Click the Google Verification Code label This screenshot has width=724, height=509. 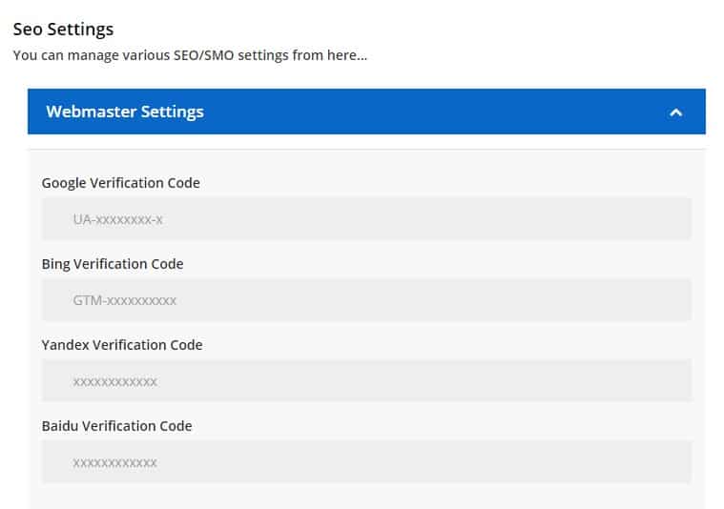pos(121,183)
